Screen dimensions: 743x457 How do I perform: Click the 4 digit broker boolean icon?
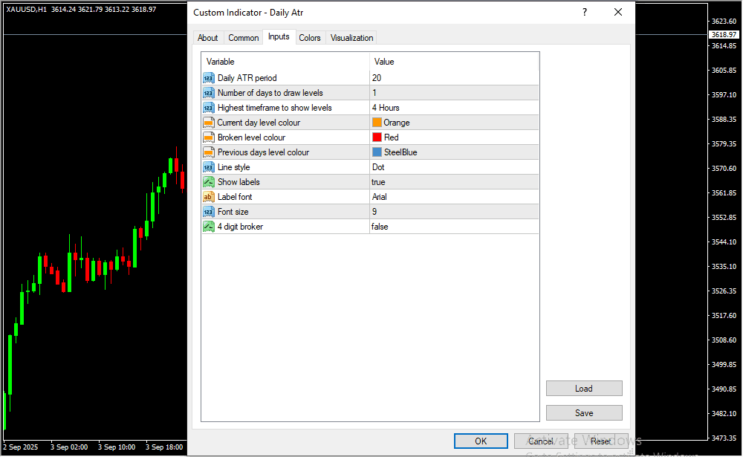pos(208,227)
